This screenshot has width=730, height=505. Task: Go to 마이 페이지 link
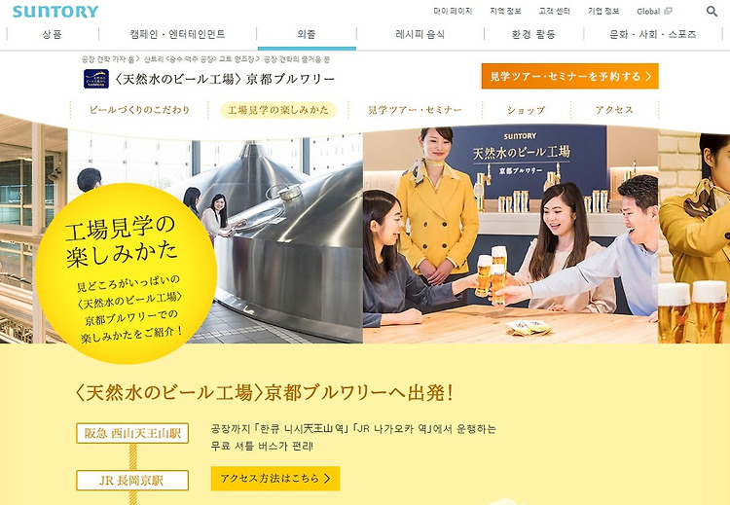453,11
